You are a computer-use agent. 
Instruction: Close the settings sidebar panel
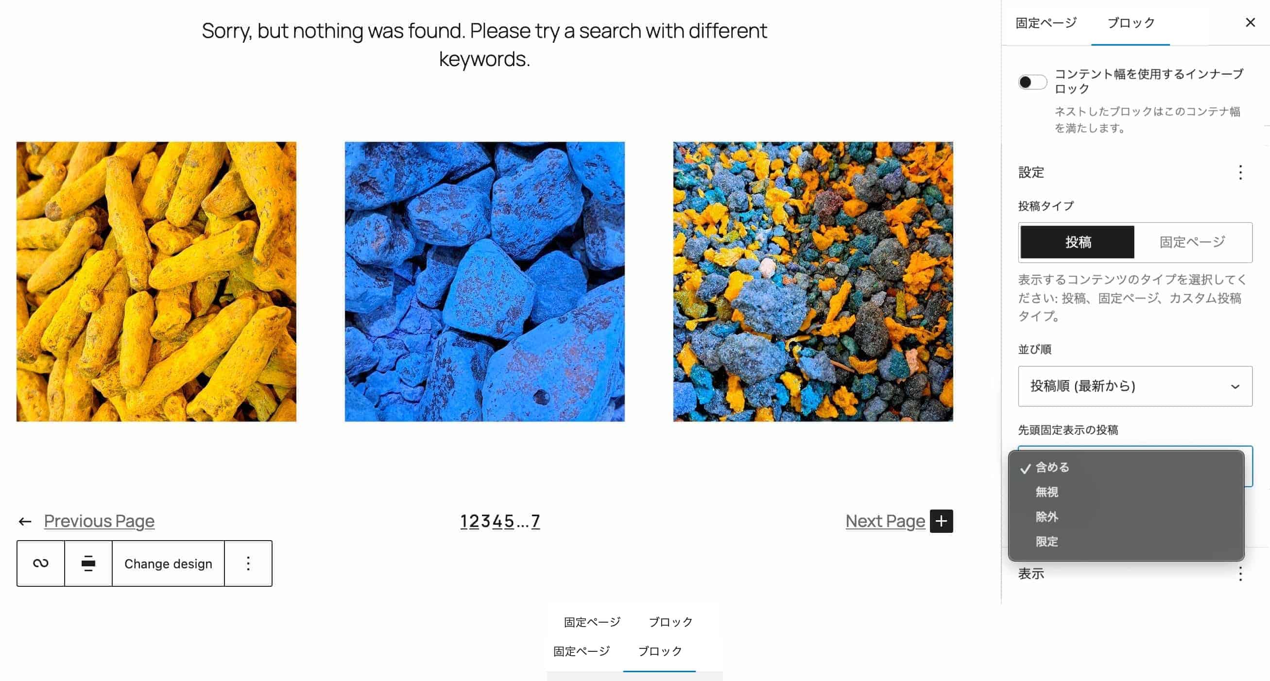pos(1250,23)
